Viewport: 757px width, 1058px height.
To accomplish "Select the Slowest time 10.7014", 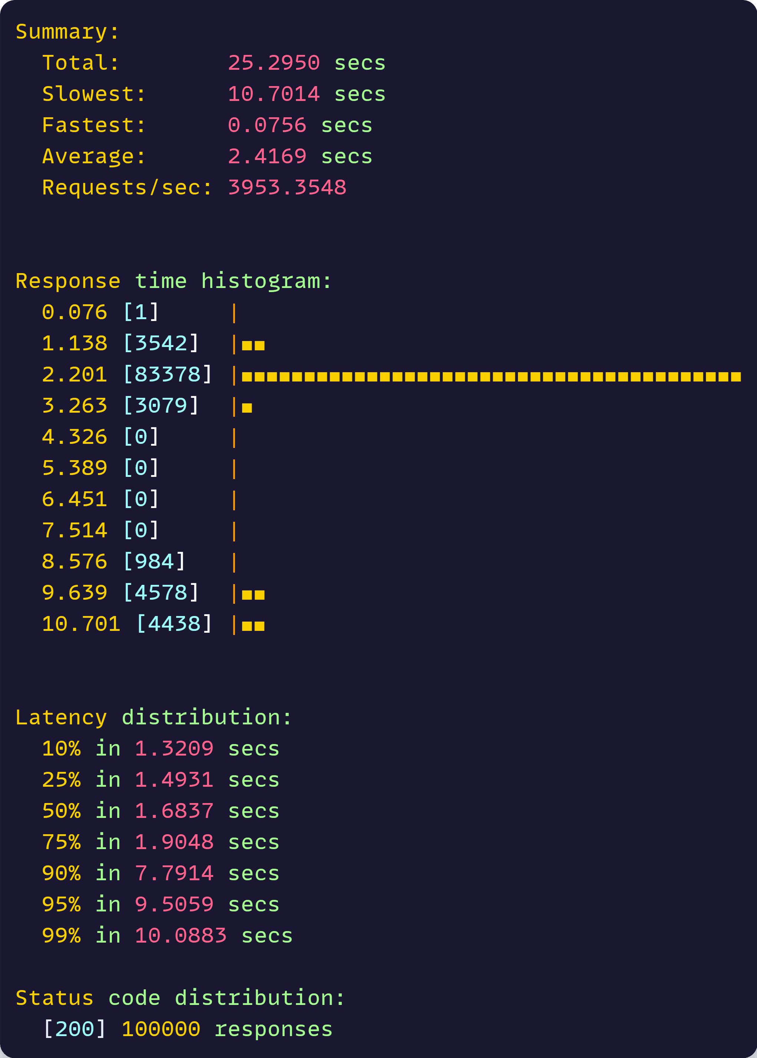I will tap(274, 94).
